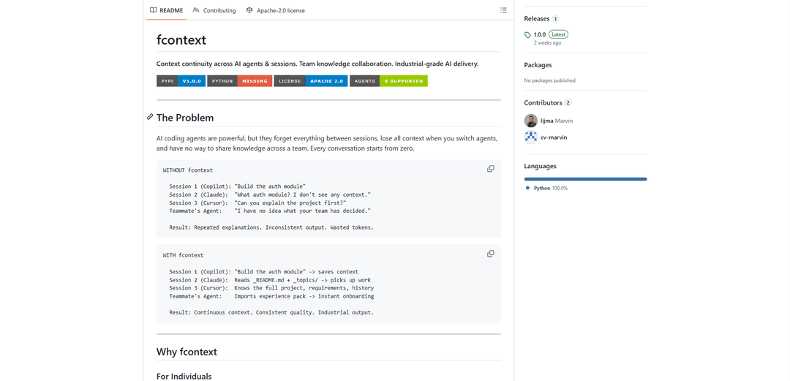Image resolution: width=790 pixels, height=381 pixels.
Task: Open the 1.0.0 release link
Action: [x=540, y=34]
